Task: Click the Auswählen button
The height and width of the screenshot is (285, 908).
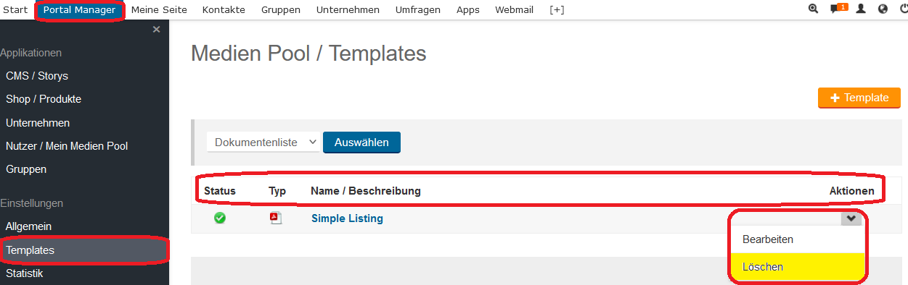Action: click(361, 142)
